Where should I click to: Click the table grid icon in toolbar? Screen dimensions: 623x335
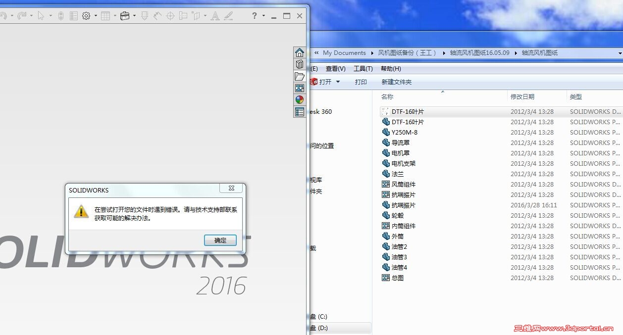(x=105, y=16)
